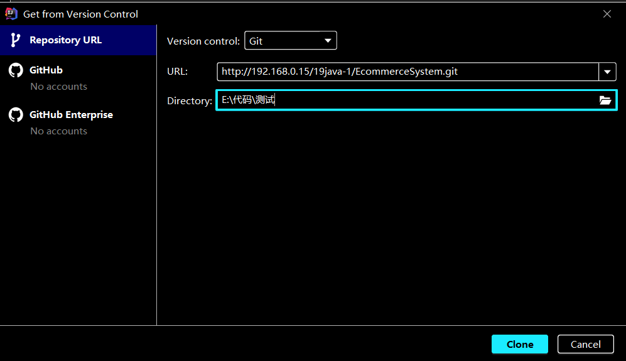Start cloning with the Clone button
Screen dimensions: 626x361
[520, 344]
